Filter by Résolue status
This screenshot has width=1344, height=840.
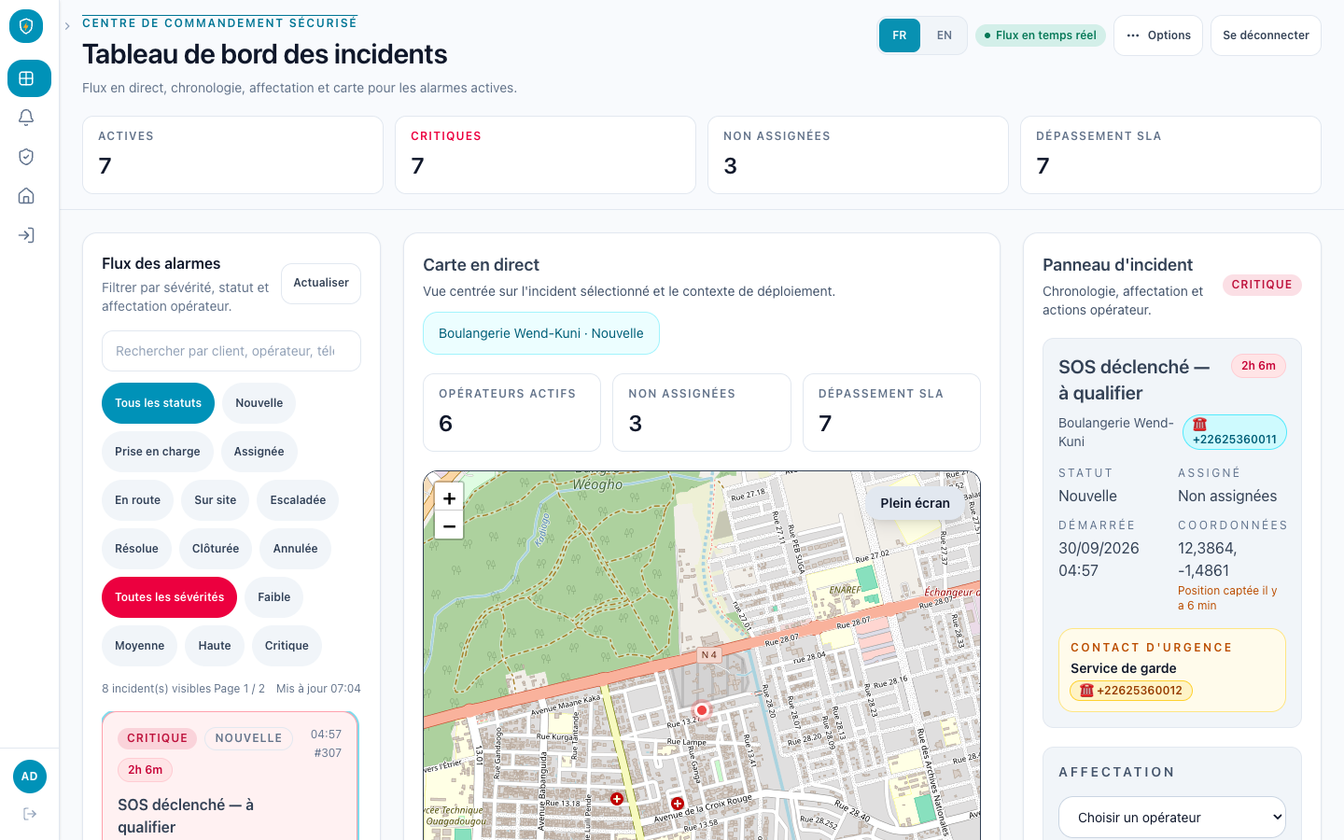pyautogui.click(x=136, y=549)
